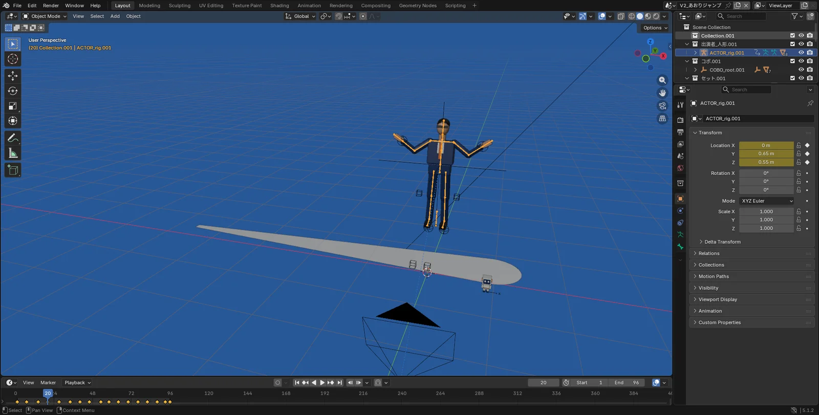
Task: Toggle eye icon for COBO_root.001
Action: pos(801,70)
